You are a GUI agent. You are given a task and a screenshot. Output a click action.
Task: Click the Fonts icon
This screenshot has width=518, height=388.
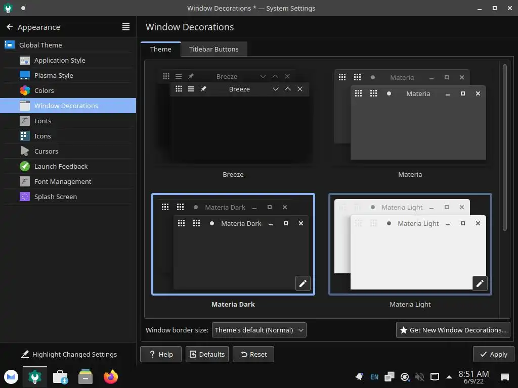(25, 121)
